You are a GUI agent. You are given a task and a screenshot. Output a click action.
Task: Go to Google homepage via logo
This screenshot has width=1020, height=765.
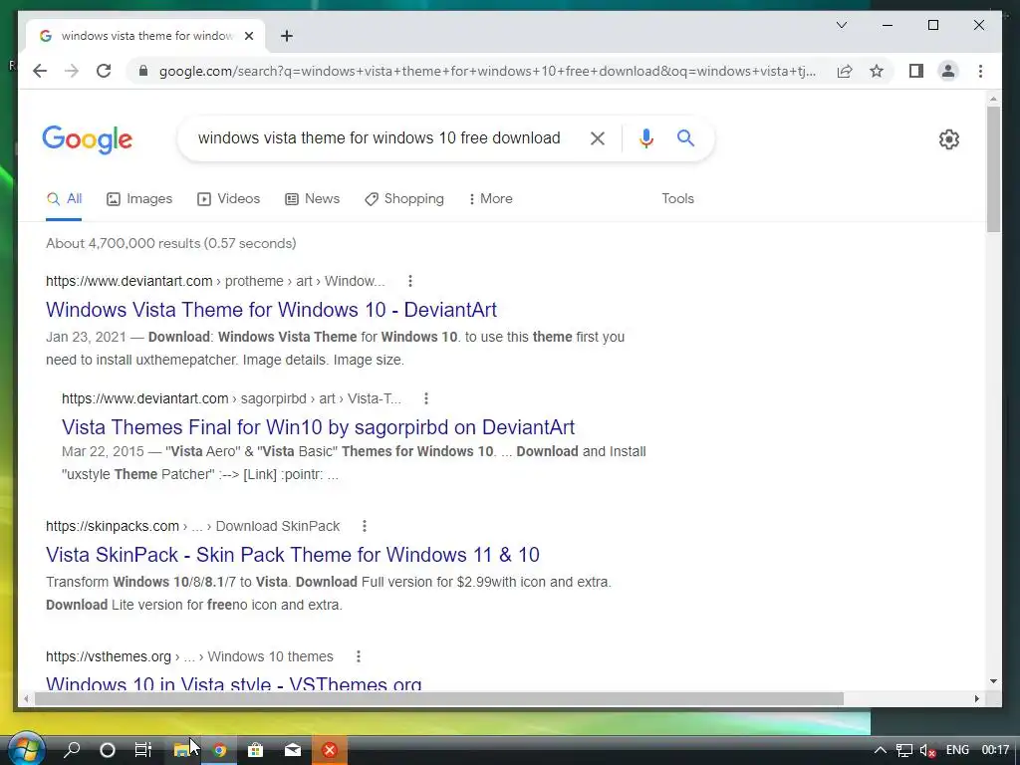(88, 139)
